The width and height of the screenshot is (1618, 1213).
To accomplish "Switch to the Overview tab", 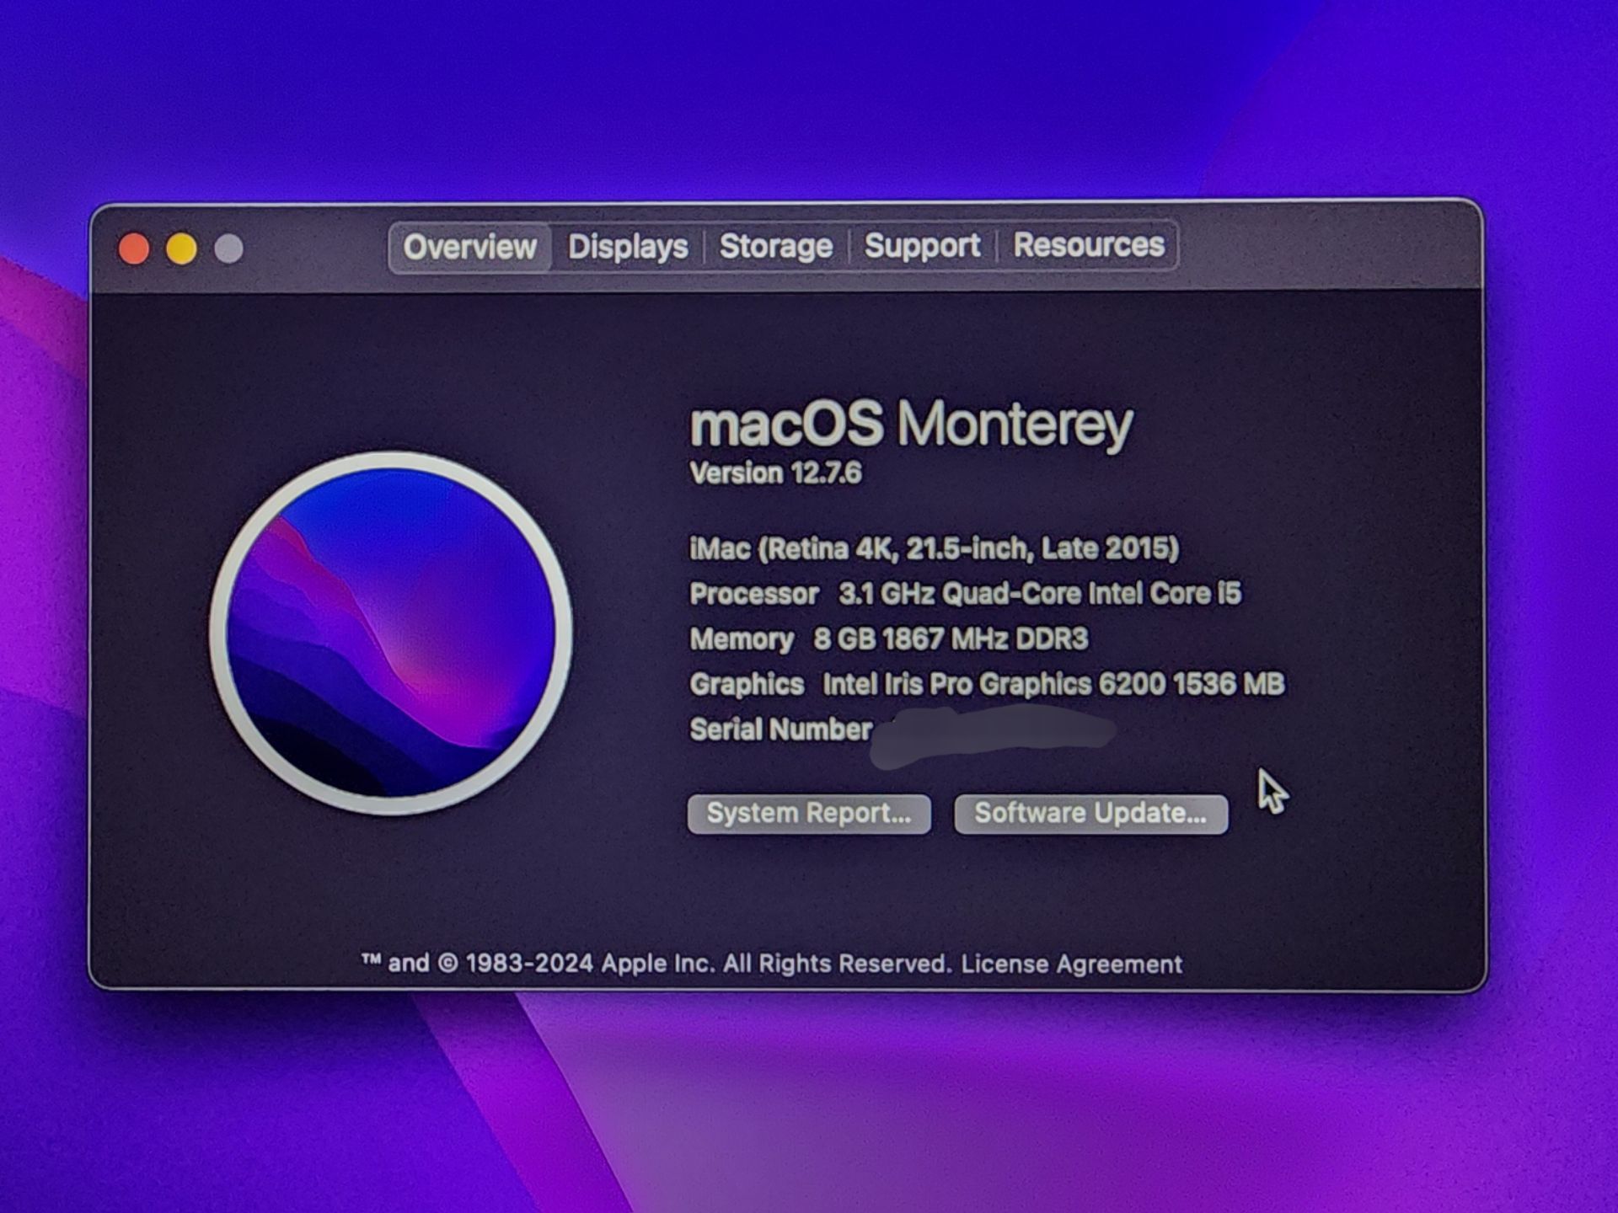I will pyautogui.click(x=469, y=247).
